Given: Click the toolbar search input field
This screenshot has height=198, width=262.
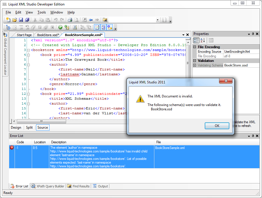Looking at the screenshot, I should [x=132, y=20].
